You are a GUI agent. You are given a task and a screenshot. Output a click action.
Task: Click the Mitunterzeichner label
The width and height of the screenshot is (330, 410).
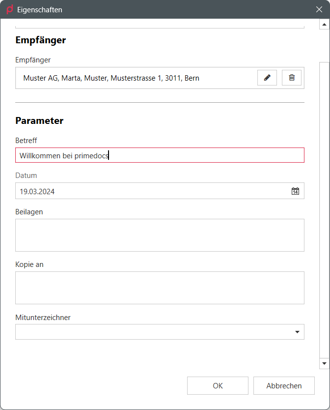pos(43,318)
